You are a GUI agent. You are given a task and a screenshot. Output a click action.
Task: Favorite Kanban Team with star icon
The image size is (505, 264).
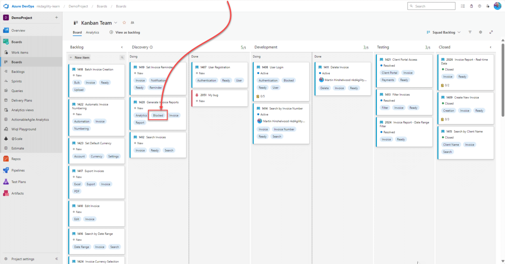click(x=124, y=23)
